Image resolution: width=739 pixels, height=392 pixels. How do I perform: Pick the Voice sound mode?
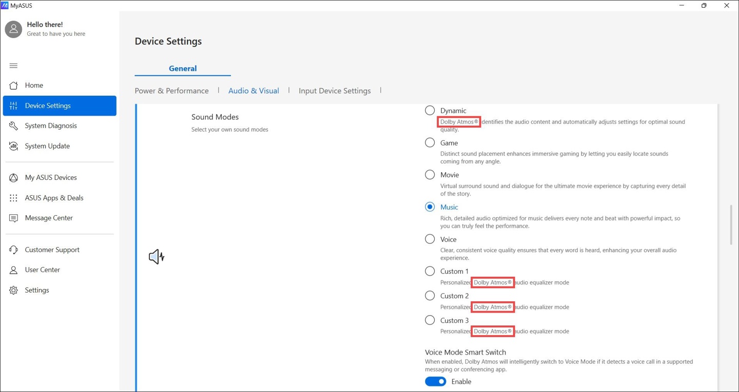(430, 239)
